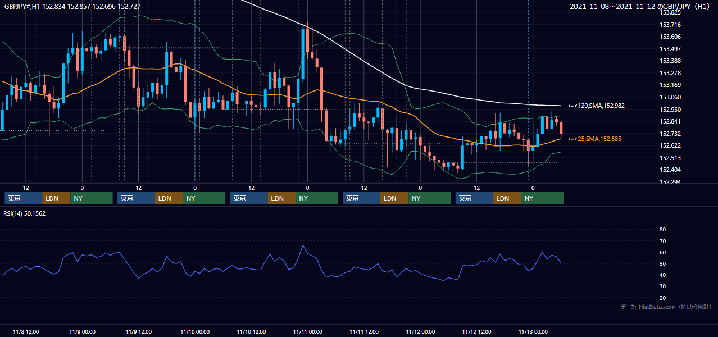This screenshot has width=718, height=337.
Task: Select time axis label 11/11 00:00
Action: (x=307, y=331)
